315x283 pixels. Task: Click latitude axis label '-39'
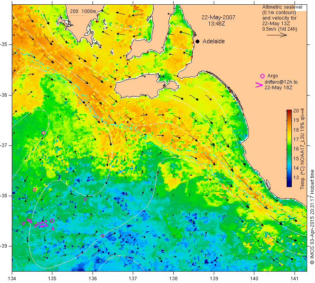(4, 246)
